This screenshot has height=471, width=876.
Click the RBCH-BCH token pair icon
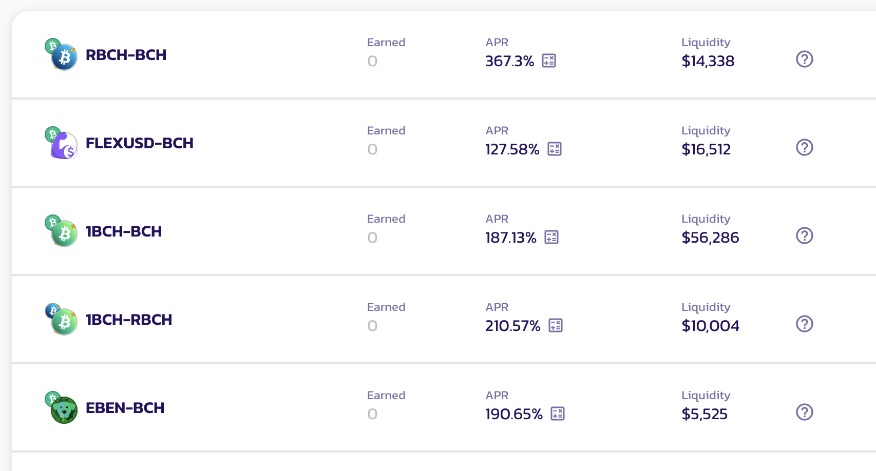pyautogui.click(x=61, y=54)
